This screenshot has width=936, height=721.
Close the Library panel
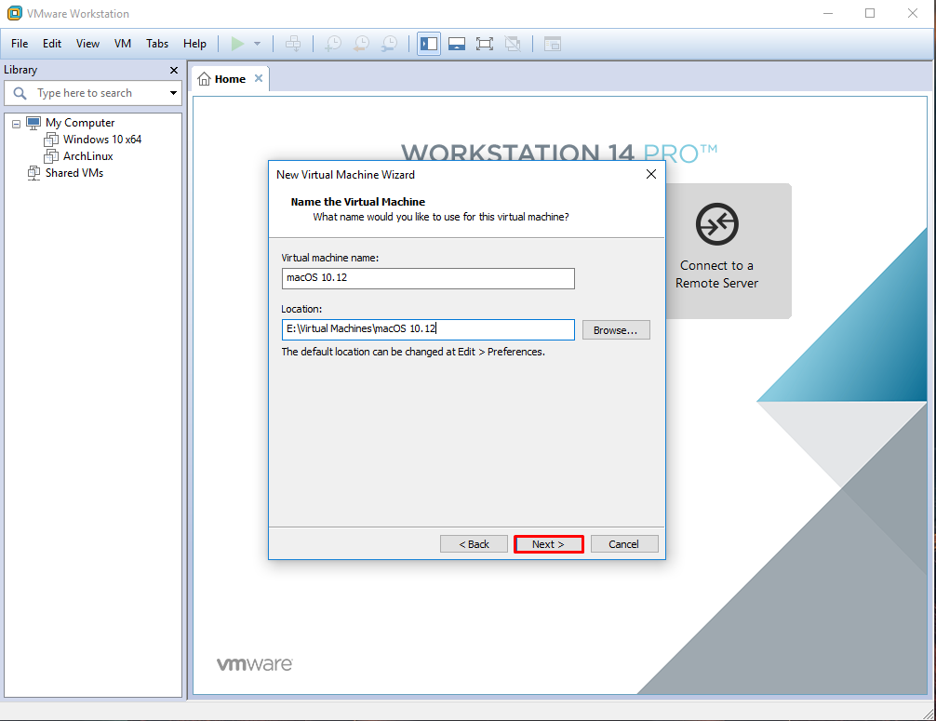tap(174, 71)
